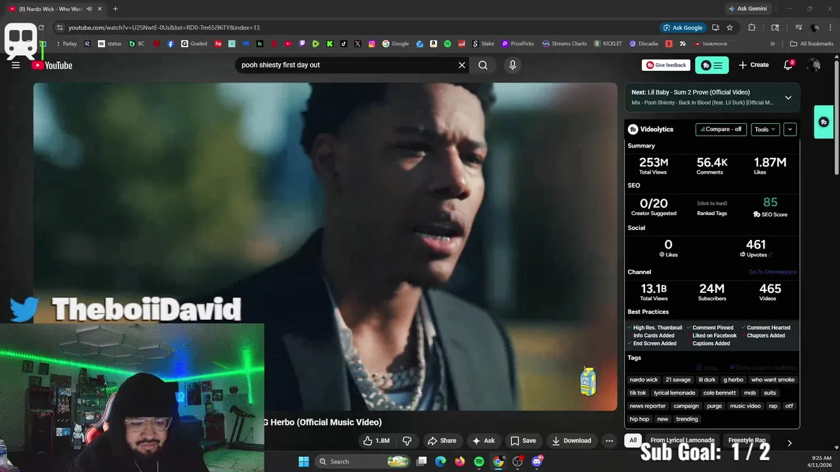840x472 pixels.
Task: Click the Download button
Action: (571, 441)
